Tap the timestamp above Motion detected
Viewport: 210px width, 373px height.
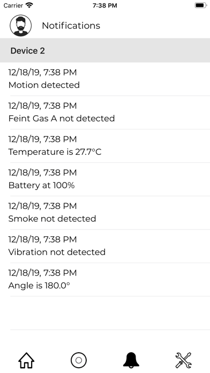point(42,72)
